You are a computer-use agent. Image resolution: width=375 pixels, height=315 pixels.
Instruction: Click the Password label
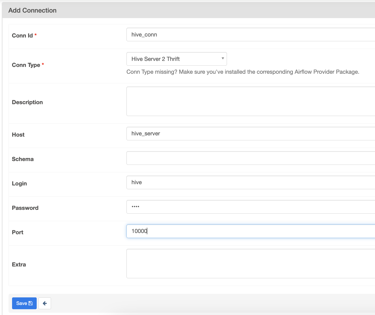pyautogui.click(x=25, y=208)
